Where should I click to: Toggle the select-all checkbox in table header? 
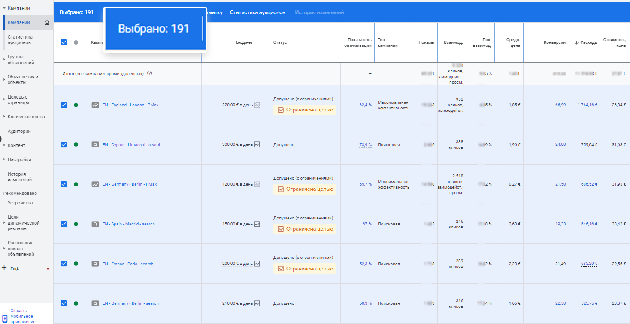[x=64, y=42]
